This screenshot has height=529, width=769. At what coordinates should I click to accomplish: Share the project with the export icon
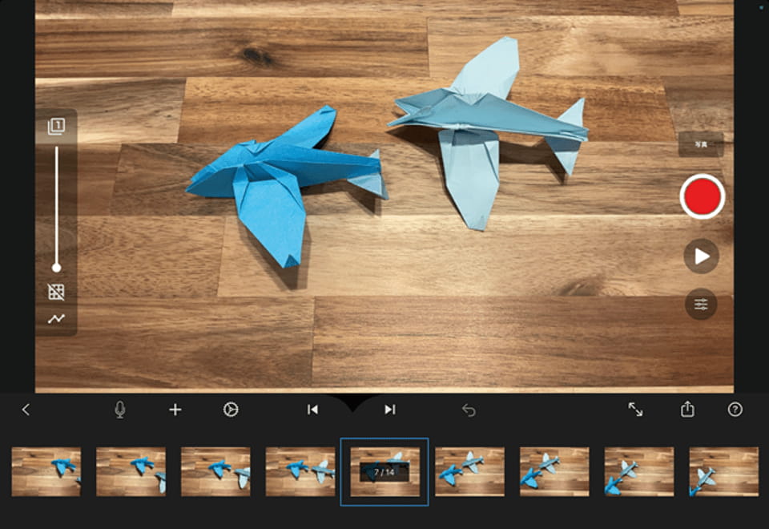point(687,410)
